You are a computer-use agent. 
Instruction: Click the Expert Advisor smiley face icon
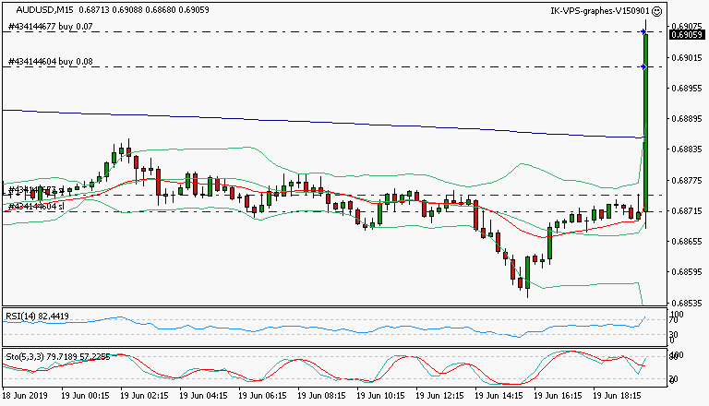[656, 12]
